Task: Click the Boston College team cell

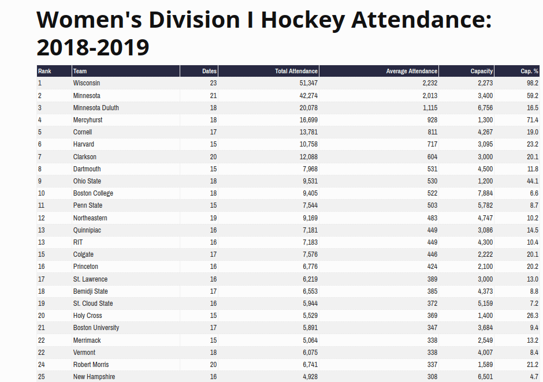Action: 93,193
